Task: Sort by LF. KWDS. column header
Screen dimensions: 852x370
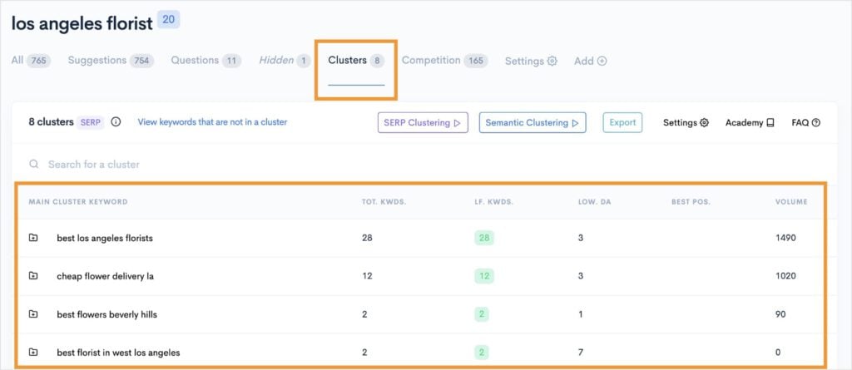Action: (494, 202)
